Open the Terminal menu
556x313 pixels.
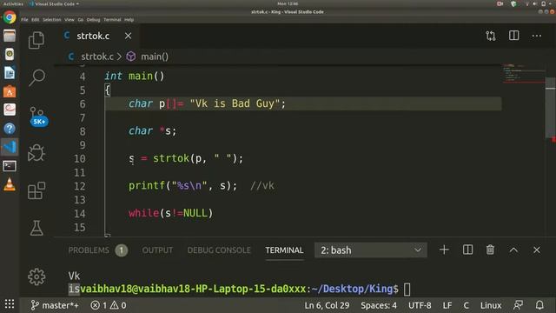(x=112, y=20)
